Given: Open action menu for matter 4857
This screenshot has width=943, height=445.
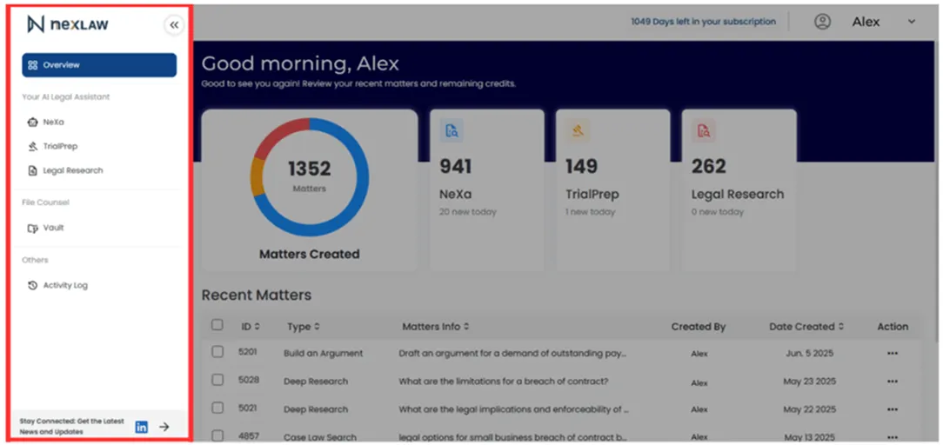Looking at the screenshot, I should point(893,437).
